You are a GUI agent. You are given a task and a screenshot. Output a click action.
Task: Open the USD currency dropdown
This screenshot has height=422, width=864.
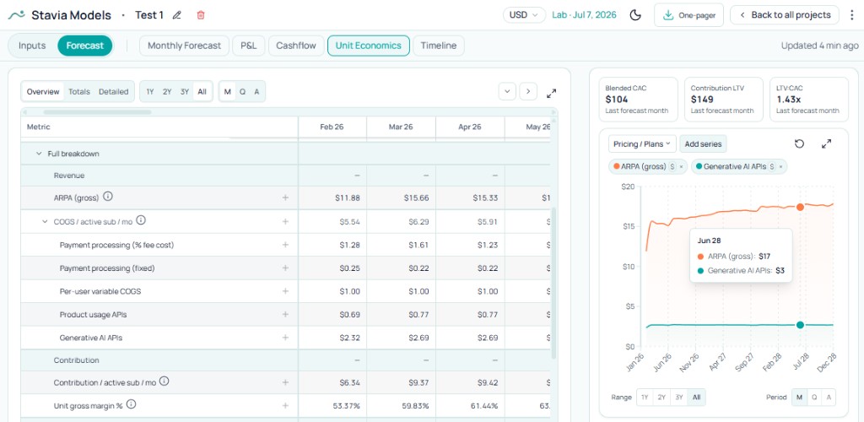pyautogui.click(x=524, y=15)
